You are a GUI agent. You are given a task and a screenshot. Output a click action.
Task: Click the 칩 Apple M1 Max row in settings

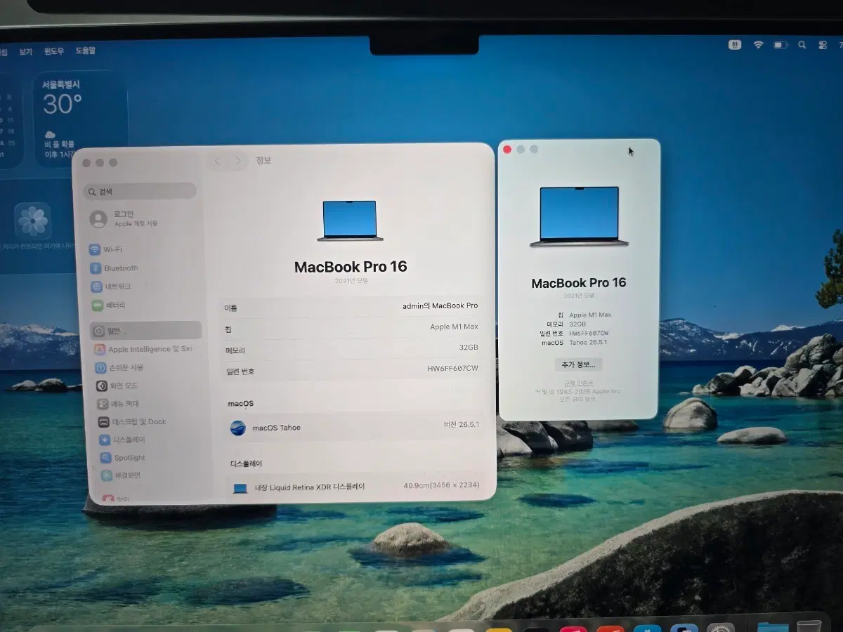[352, 328]
